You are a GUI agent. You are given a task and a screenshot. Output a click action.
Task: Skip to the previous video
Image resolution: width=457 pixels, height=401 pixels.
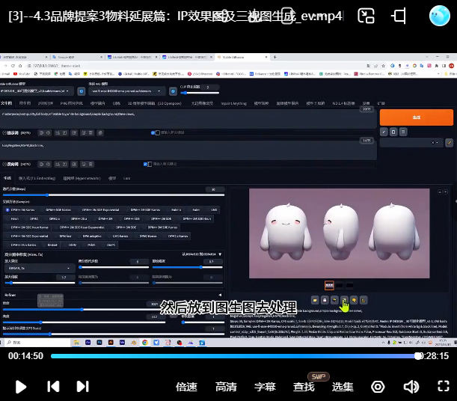coord(53,387)
